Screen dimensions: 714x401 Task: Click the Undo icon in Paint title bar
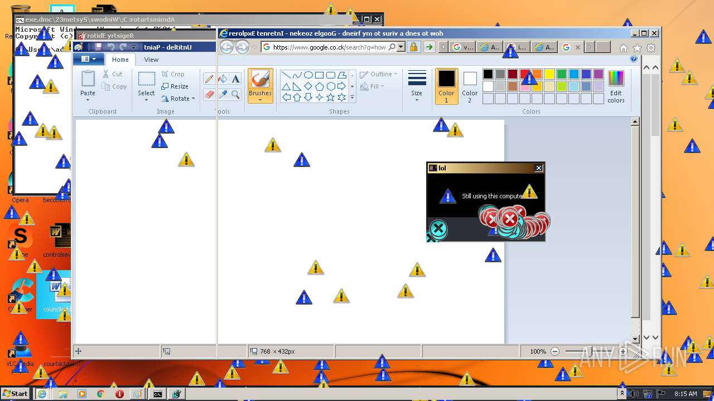click(111, 47)
